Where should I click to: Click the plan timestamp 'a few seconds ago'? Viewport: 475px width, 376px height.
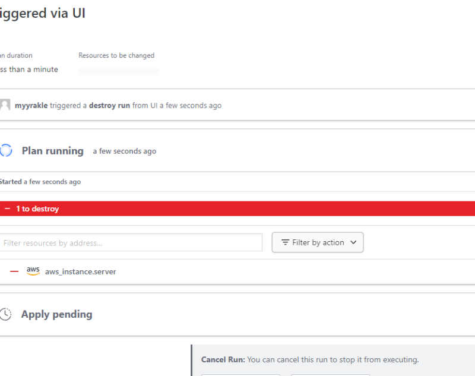125,151
